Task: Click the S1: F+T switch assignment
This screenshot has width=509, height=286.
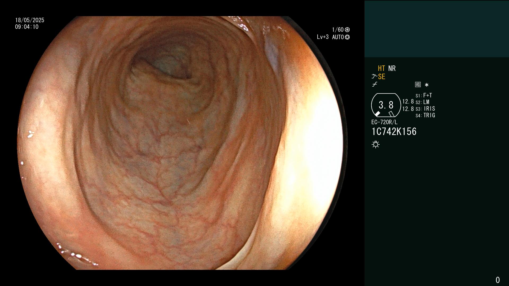Action: coord(424,96)
